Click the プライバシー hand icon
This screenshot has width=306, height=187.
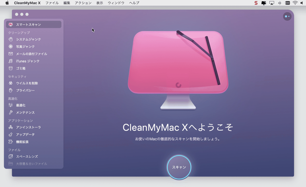(10, 90)
